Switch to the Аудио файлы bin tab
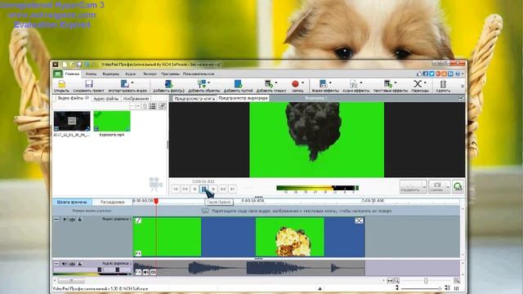Screen dimensions: 523x294 tap(106, 99)
